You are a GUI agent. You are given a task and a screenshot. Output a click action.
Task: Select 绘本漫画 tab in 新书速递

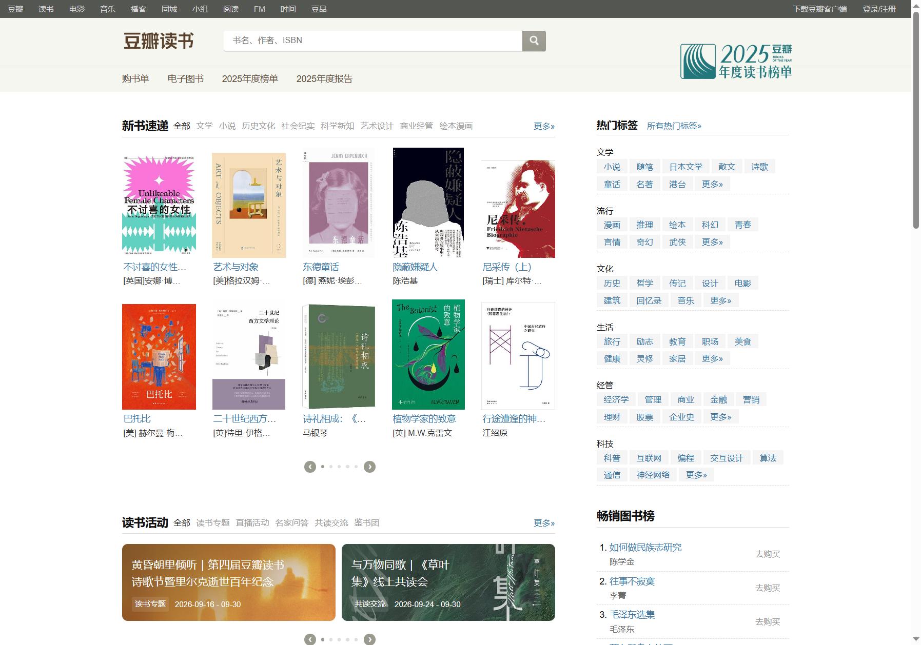[x=456, y=126]
